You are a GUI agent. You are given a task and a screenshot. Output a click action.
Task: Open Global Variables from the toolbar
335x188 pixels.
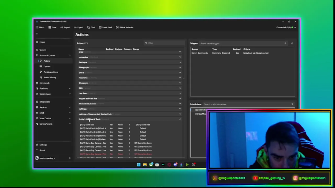pos(125,27)
